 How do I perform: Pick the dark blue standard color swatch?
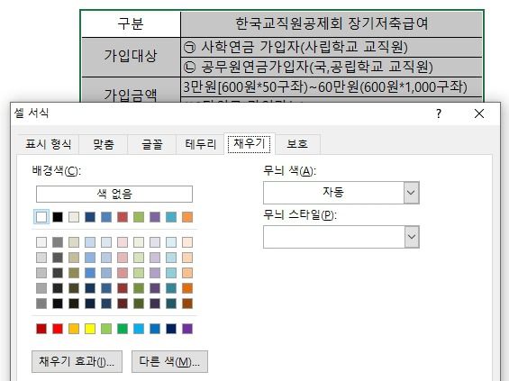pos(171,329)
